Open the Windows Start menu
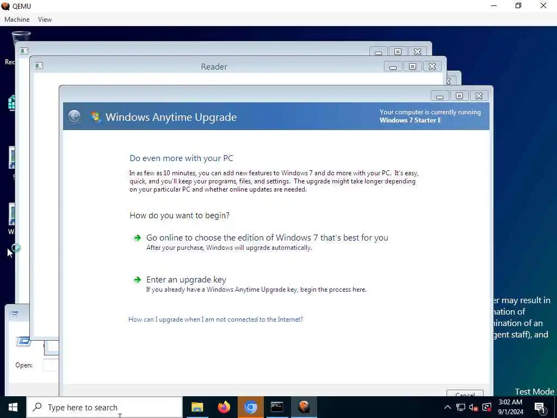This screenshot has width=557, height=418. click(x=13, y=407)
